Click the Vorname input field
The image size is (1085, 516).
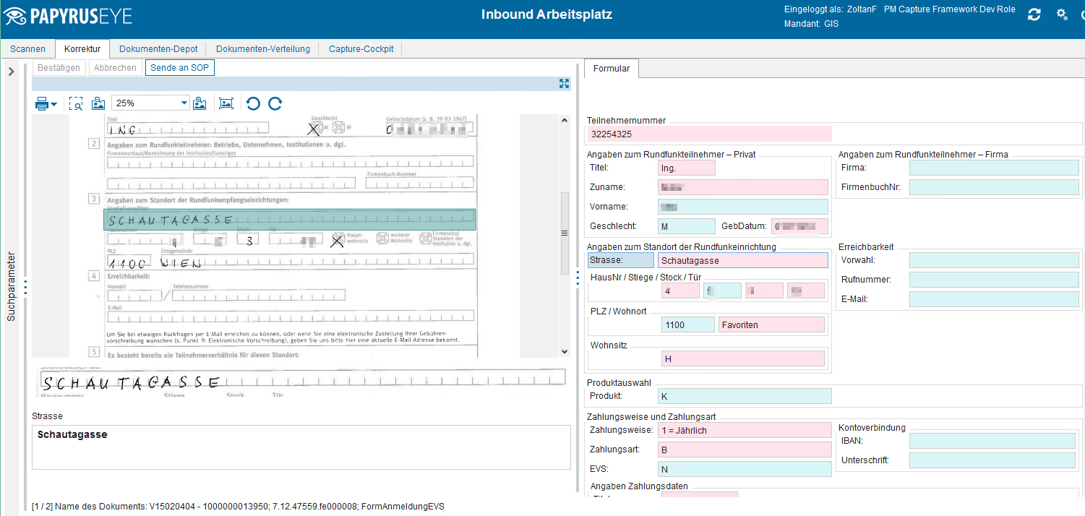[x=743, y=207]
